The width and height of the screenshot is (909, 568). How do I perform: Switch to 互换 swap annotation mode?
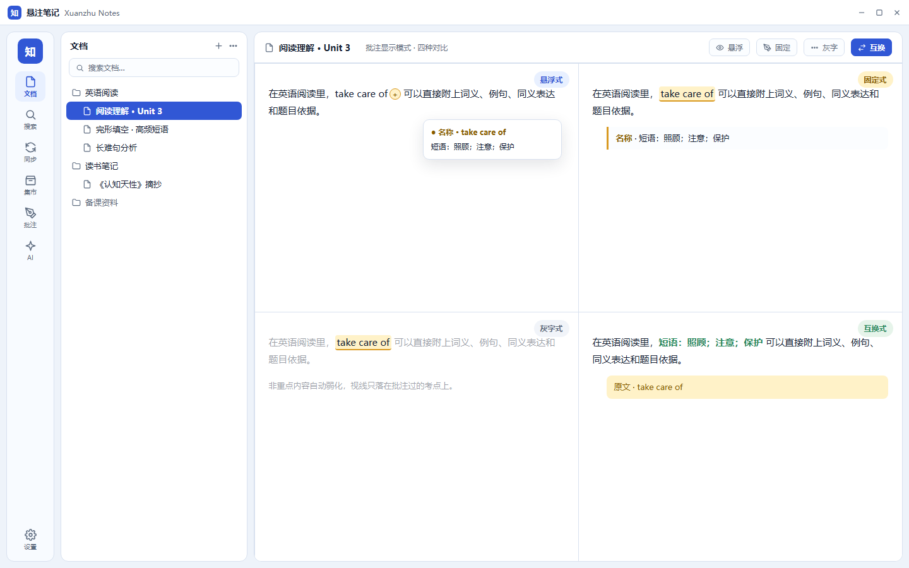click(x=871, y=47)
